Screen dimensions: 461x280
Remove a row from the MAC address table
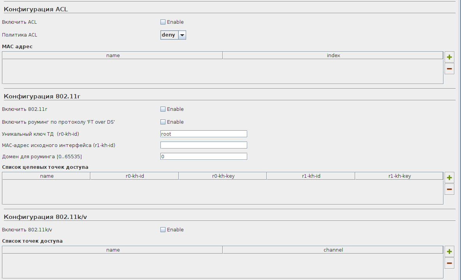pyautogui.click(x=449, y=69)
